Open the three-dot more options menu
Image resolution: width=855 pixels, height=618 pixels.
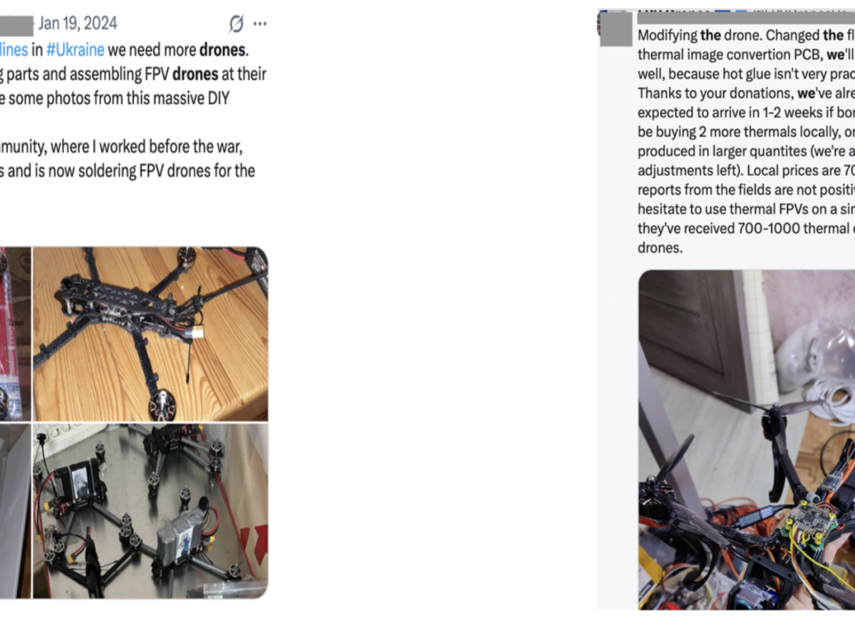[x=260, y=24]
